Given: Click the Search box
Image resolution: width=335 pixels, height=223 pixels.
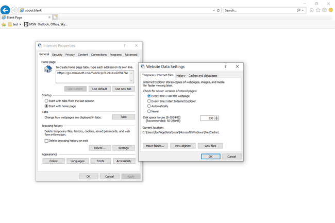Looking at the screenshot, I should coord(260,10).
